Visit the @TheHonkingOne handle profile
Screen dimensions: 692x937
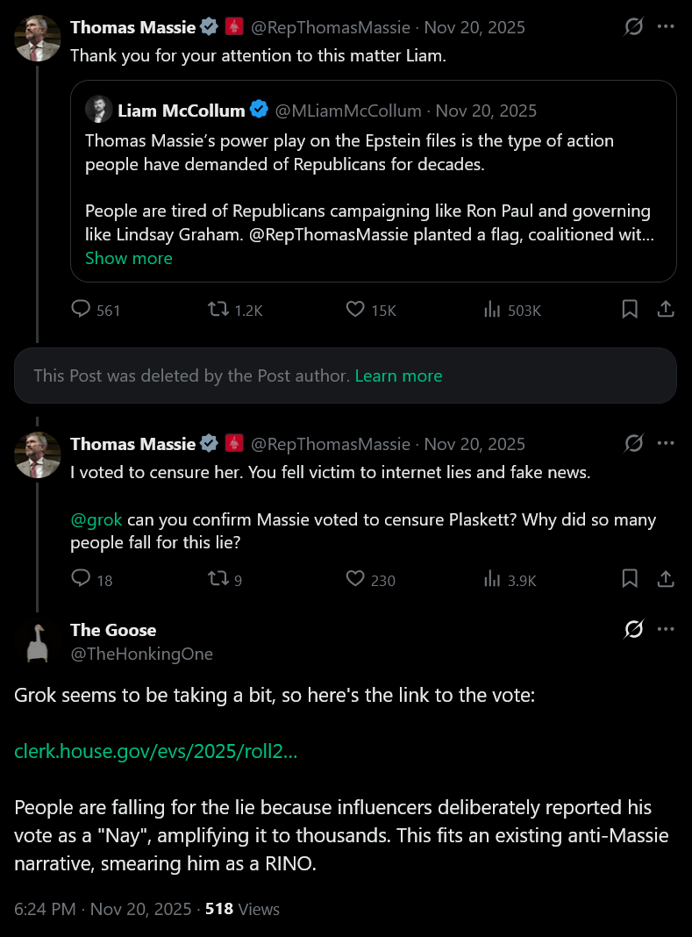click(141, 654)
